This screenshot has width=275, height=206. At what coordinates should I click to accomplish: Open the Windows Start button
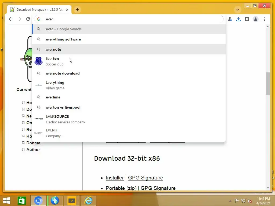point(7,201)
